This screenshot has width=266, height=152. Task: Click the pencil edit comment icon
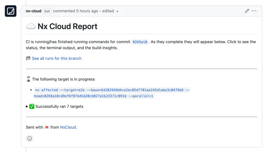point(247,11)
